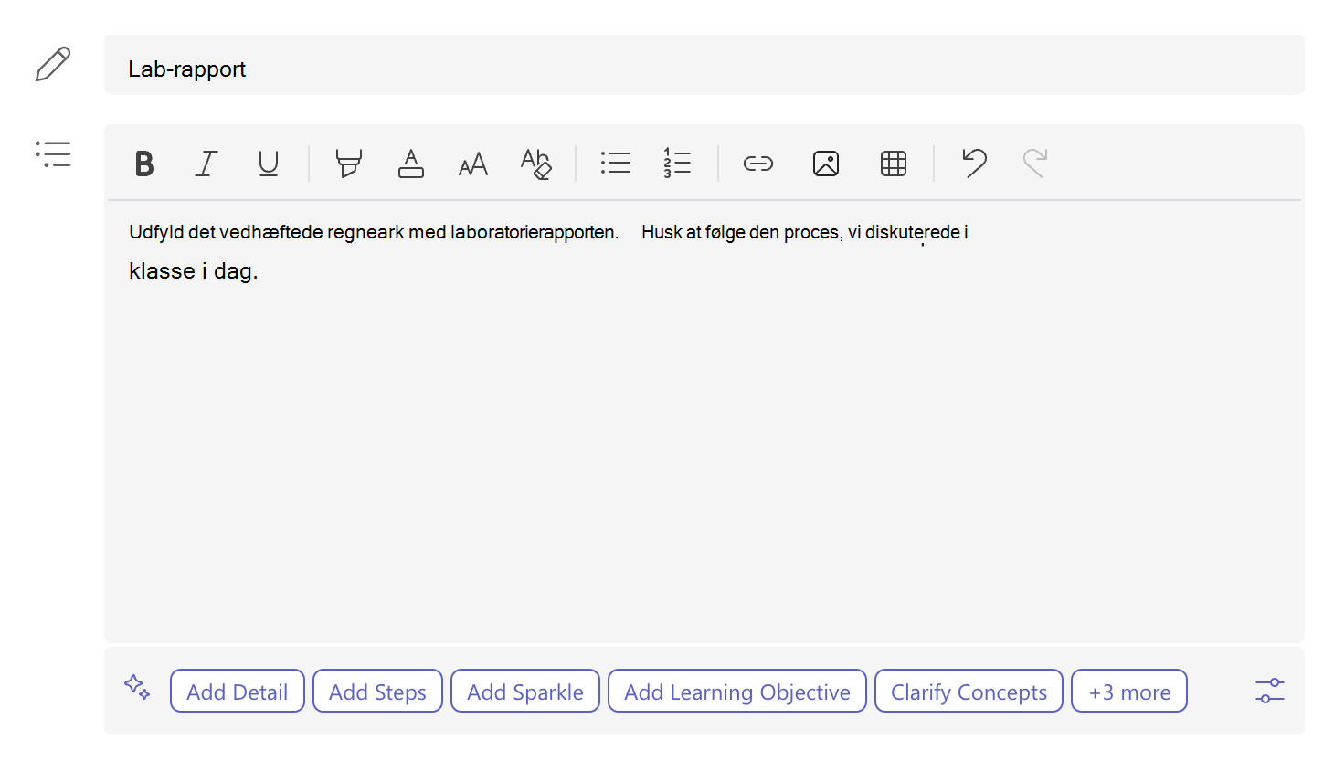
Task: Open AI adjustment sliders settings icon
Action: (1270, 691)
